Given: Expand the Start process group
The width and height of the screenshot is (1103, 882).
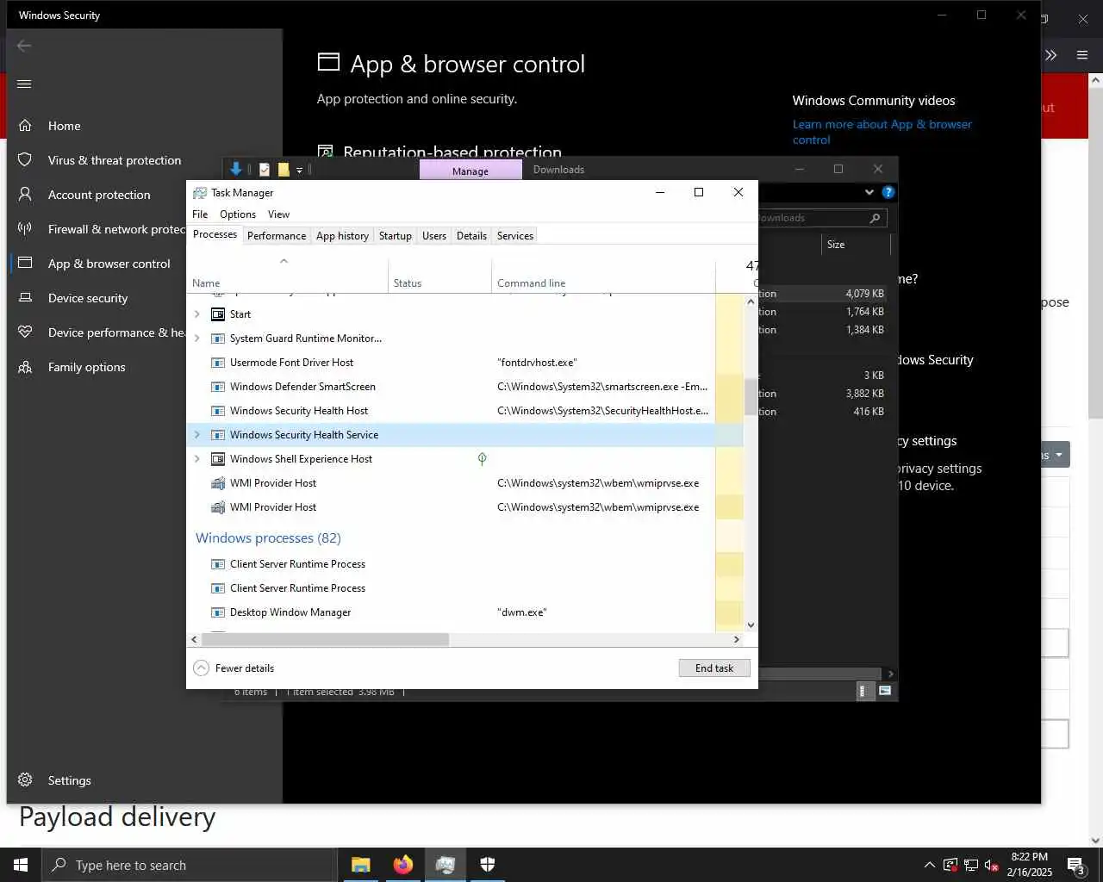Looking at the screenshot, I should click(197, 314).
